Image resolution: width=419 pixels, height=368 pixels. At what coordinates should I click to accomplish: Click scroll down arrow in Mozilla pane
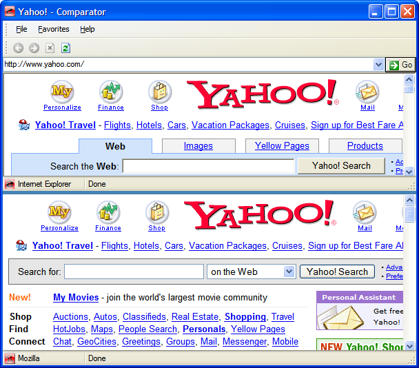(409, 346)
